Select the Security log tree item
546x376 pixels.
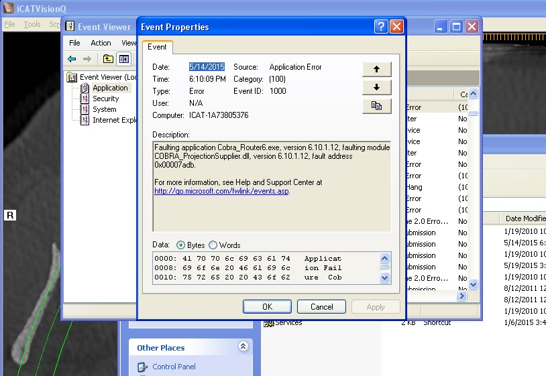click(106, 99)
